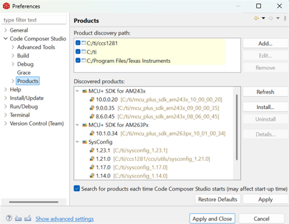This screenshot has width=289, height=224.
Task: Click the folder icon next to C:/Program Files/Texas Instruments
Action: [84, 60]
